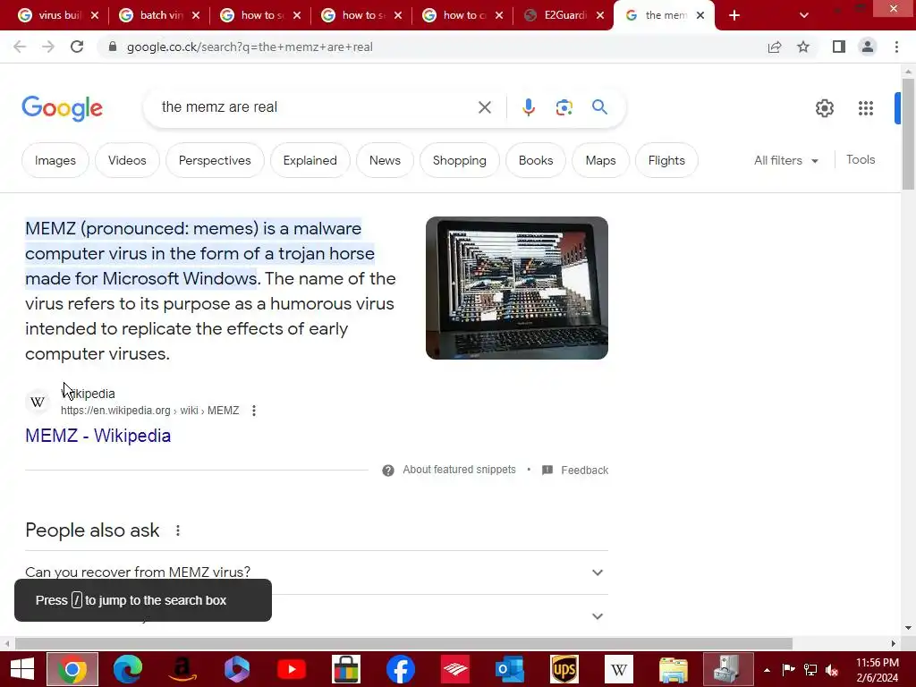Image resolution: width=916 pixels, height=687 pixels.
Task: Select the Maps filter
Action: [x=600, y=160]
